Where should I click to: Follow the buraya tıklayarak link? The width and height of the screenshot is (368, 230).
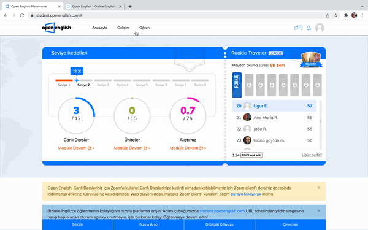[x=246, y=194]
